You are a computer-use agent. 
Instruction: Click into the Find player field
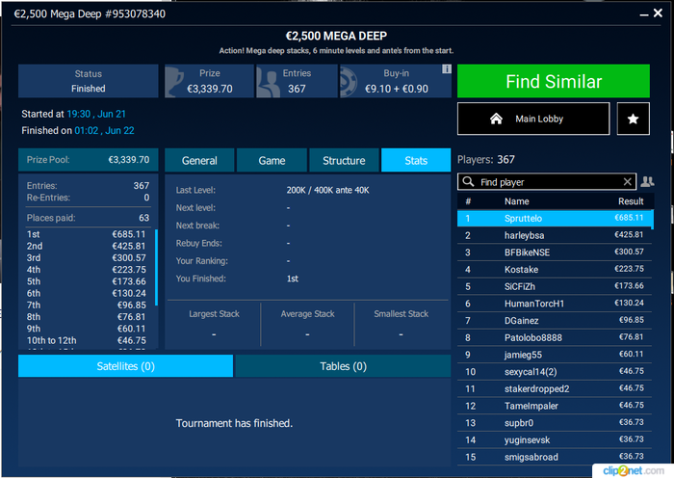pos(547,182)
